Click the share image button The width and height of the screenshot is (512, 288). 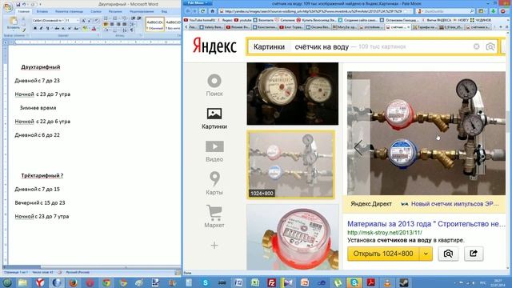point(474,254)
